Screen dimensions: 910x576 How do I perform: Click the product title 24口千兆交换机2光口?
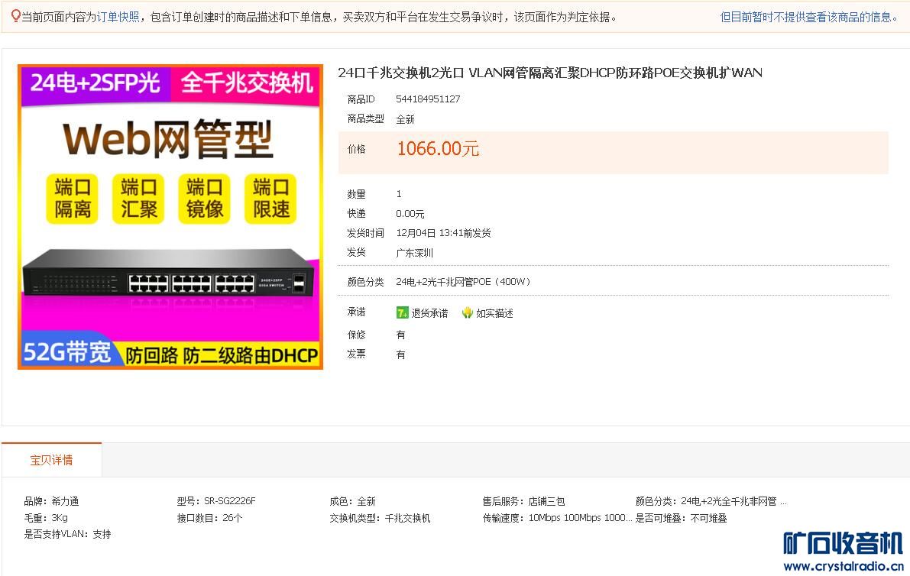coord(550,73)
